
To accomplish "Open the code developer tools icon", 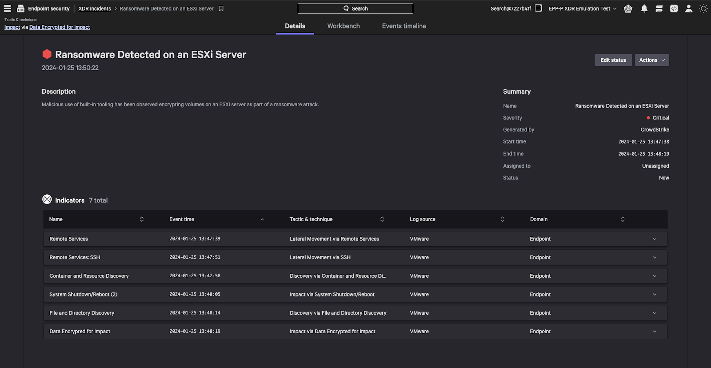I will click(674, 8).
